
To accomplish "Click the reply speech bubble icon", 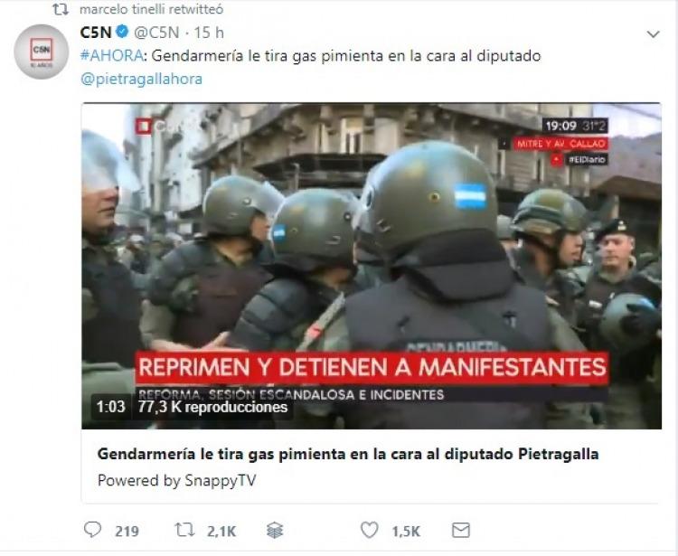I will click(x=92, y=530).
